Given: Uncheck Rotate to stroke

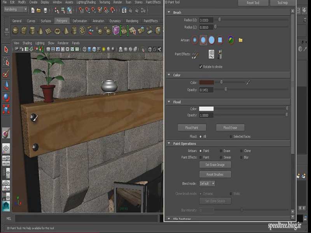Looking at the screenshot, I should [x=201, y=66].
